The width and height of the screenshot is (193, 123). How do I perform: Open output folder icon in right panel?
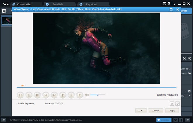pyautogui.click(x=189, y=73)
